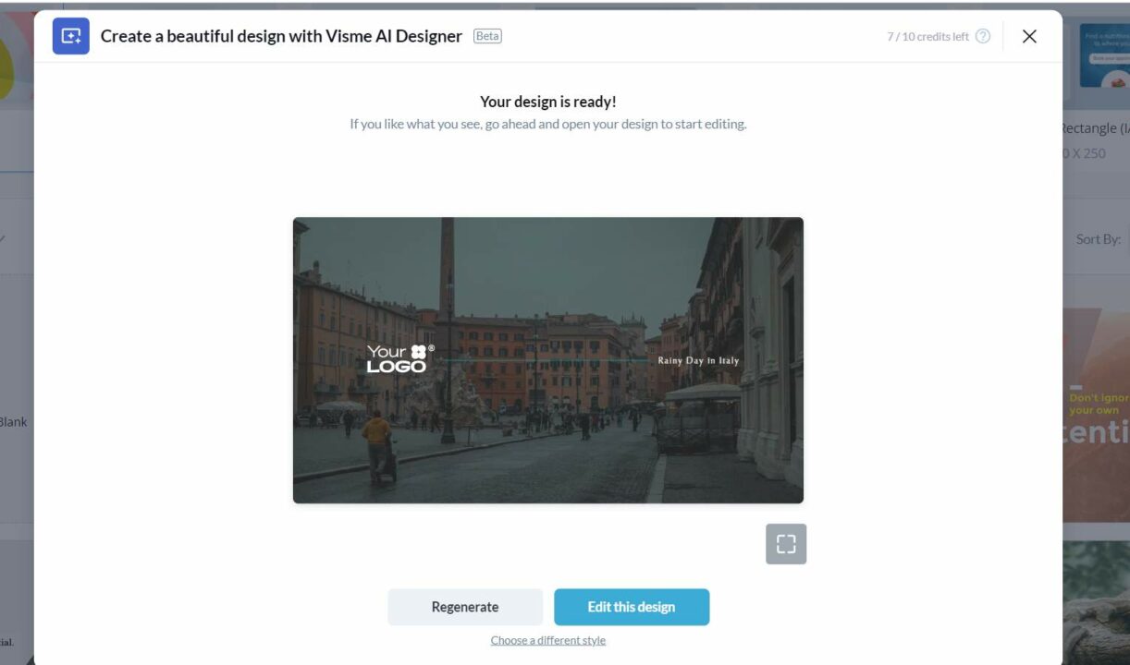
Task: Open the Choose a different style link
Action: (x=547, y=639)
